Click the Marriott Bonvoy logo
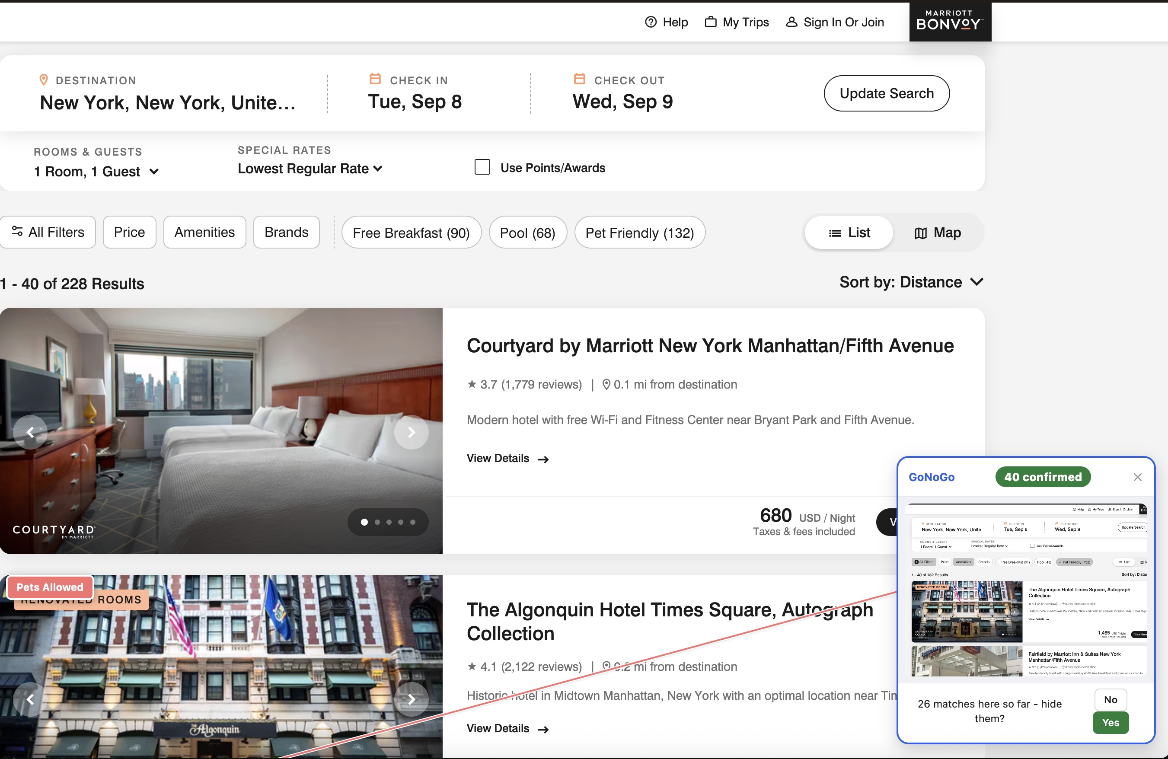 pyautogui.click(x=950, y=21)
